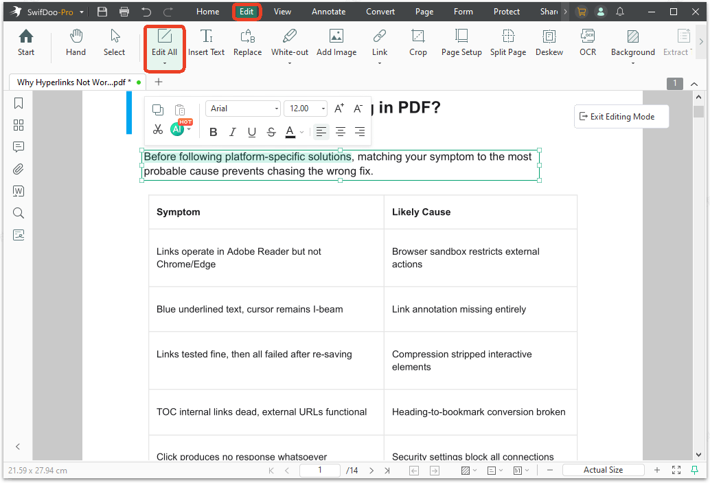The width and height of the screenshot is (710, 483).
Task: Open the page thumbnails sidebar panel
Action: coord(19,125)
